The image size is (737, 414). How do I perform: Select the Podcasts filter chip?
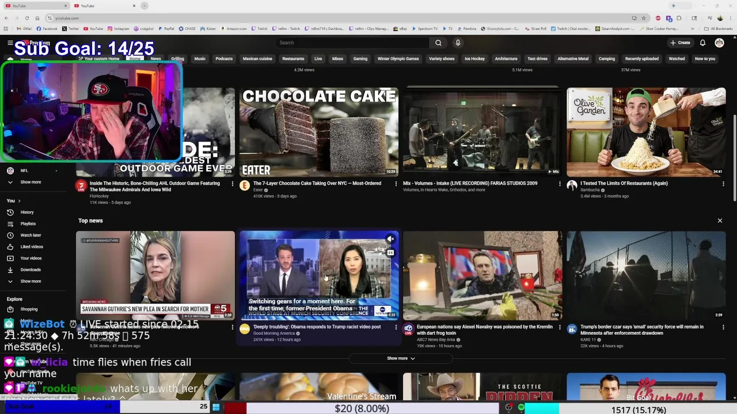tap(224, 59)
